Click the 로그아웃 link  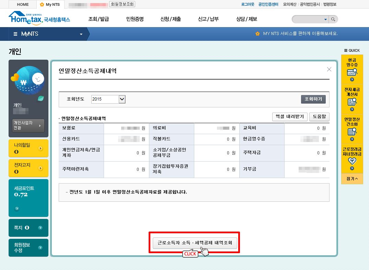pyautogui.click(x=247, y=4)
